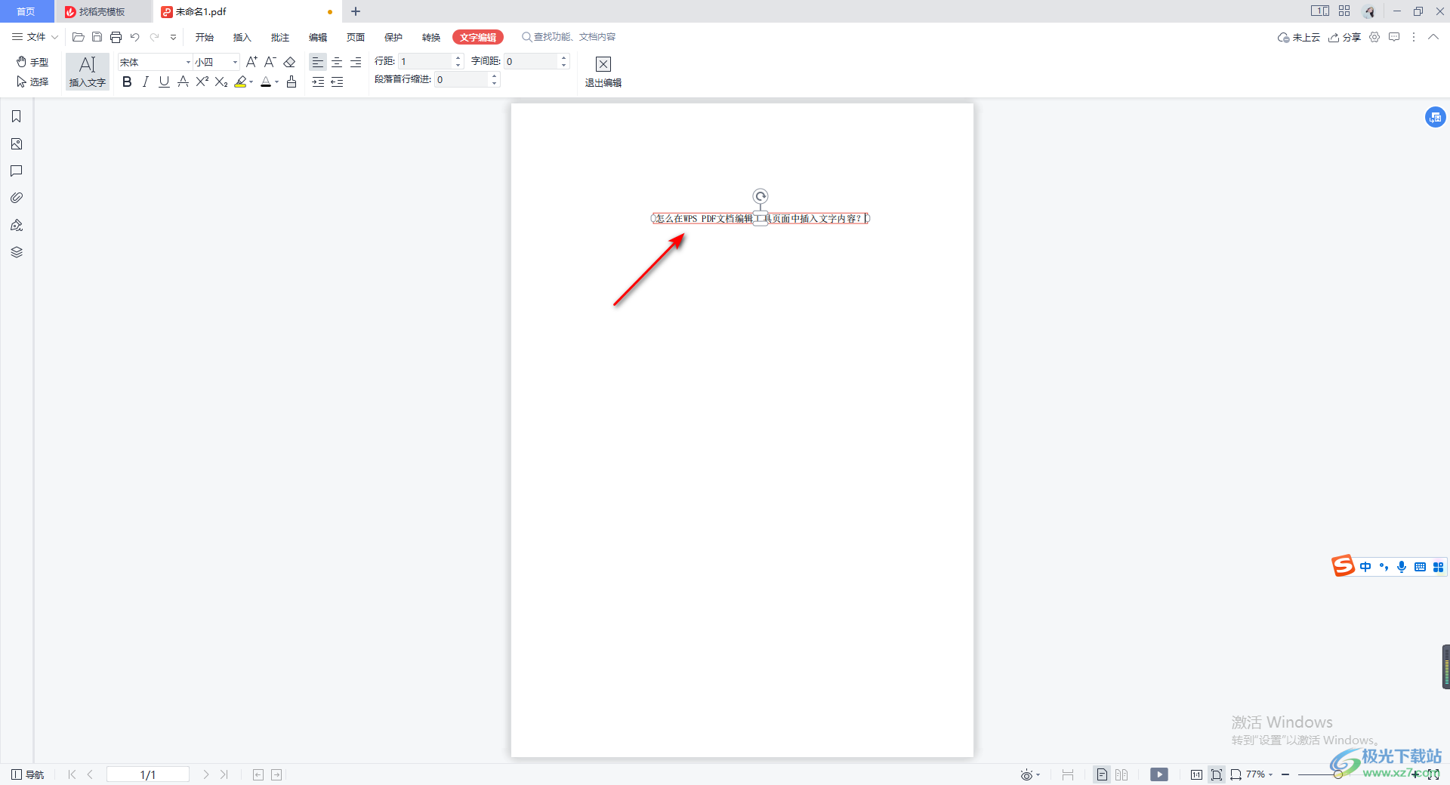Image resolution: width=1450 pixels, height=785 pixels.
Task: Increase paragraph indent
Action: pos(318,82)
